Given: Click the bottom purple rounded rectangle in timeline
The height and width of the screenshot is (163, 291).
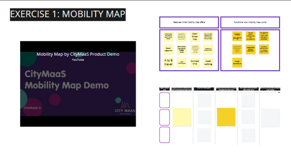Looking at the screenshot, I should point(165,135).
